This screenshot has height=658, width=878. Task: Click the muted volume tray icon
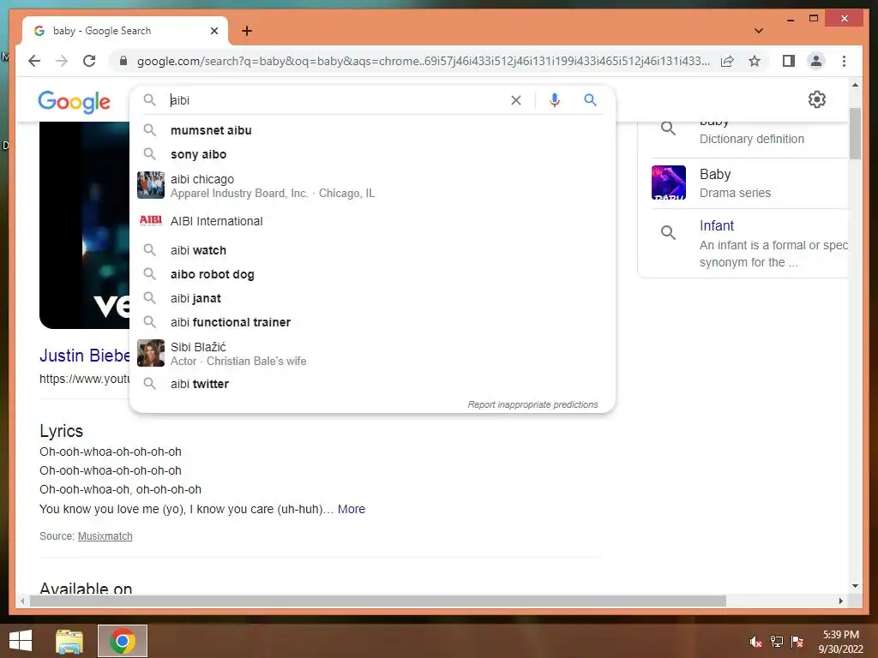pyautogui.click(x=755, y=642)
